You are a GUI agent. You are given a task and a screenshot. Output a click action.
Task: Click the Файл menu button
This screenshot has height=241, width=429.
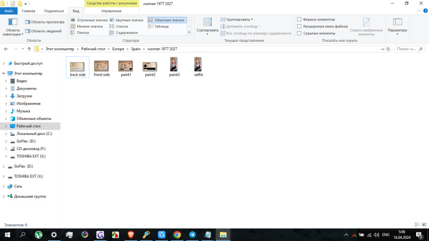tap(9, 11)
